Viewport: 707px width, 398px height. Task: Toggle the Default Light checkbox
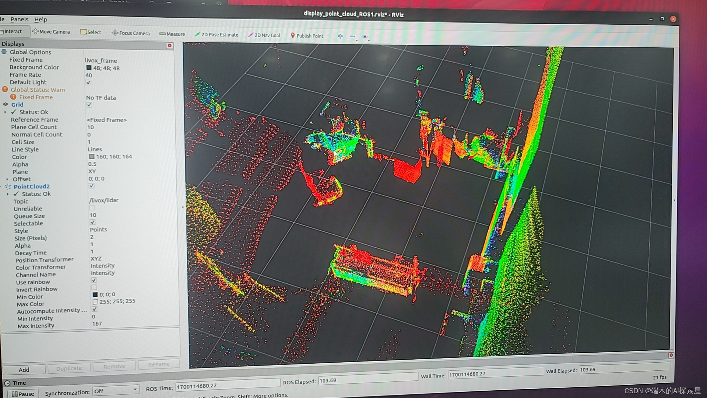(88, 82)
